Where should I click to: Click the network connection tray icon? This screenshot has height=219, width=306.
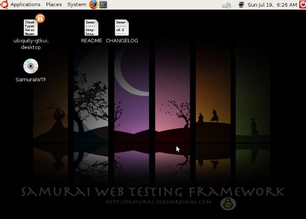coord(227,5)
